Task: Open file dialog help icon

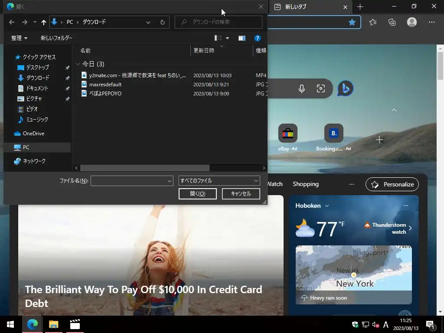Action: (258, 38)
